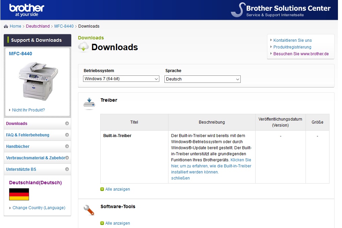Click the Downloads cloud icon

(83, 47)
